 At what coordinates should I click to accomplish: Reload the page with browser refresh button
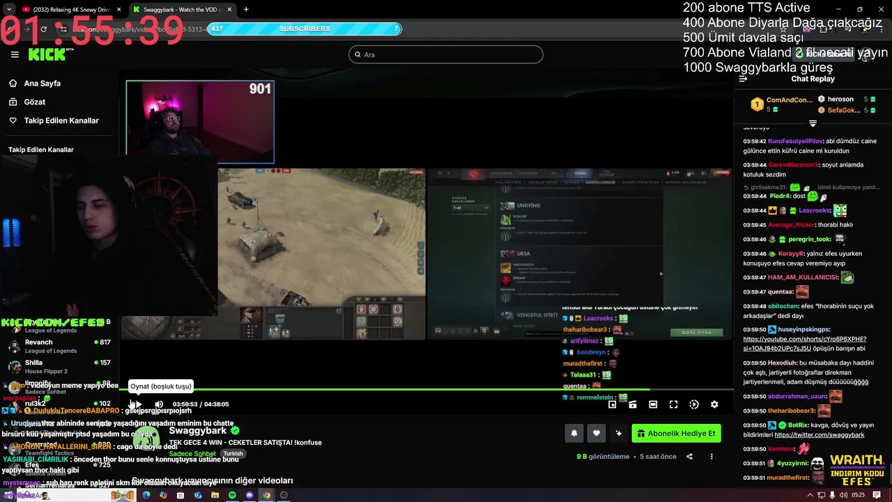point(43,29)
